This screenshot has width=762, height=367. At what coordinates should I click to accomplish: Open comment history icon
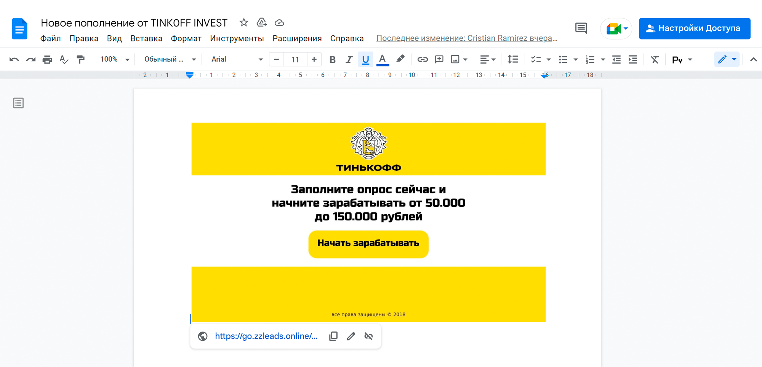581,28
